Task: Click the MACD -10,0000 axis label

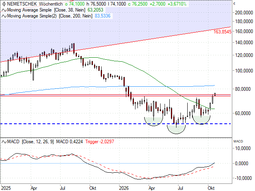Action: click(243, 178)
